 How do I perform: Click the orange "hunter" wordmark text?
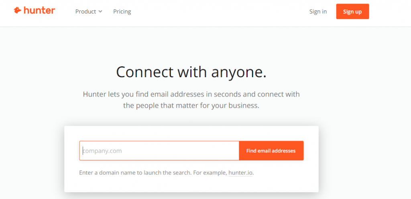point(39,11)
